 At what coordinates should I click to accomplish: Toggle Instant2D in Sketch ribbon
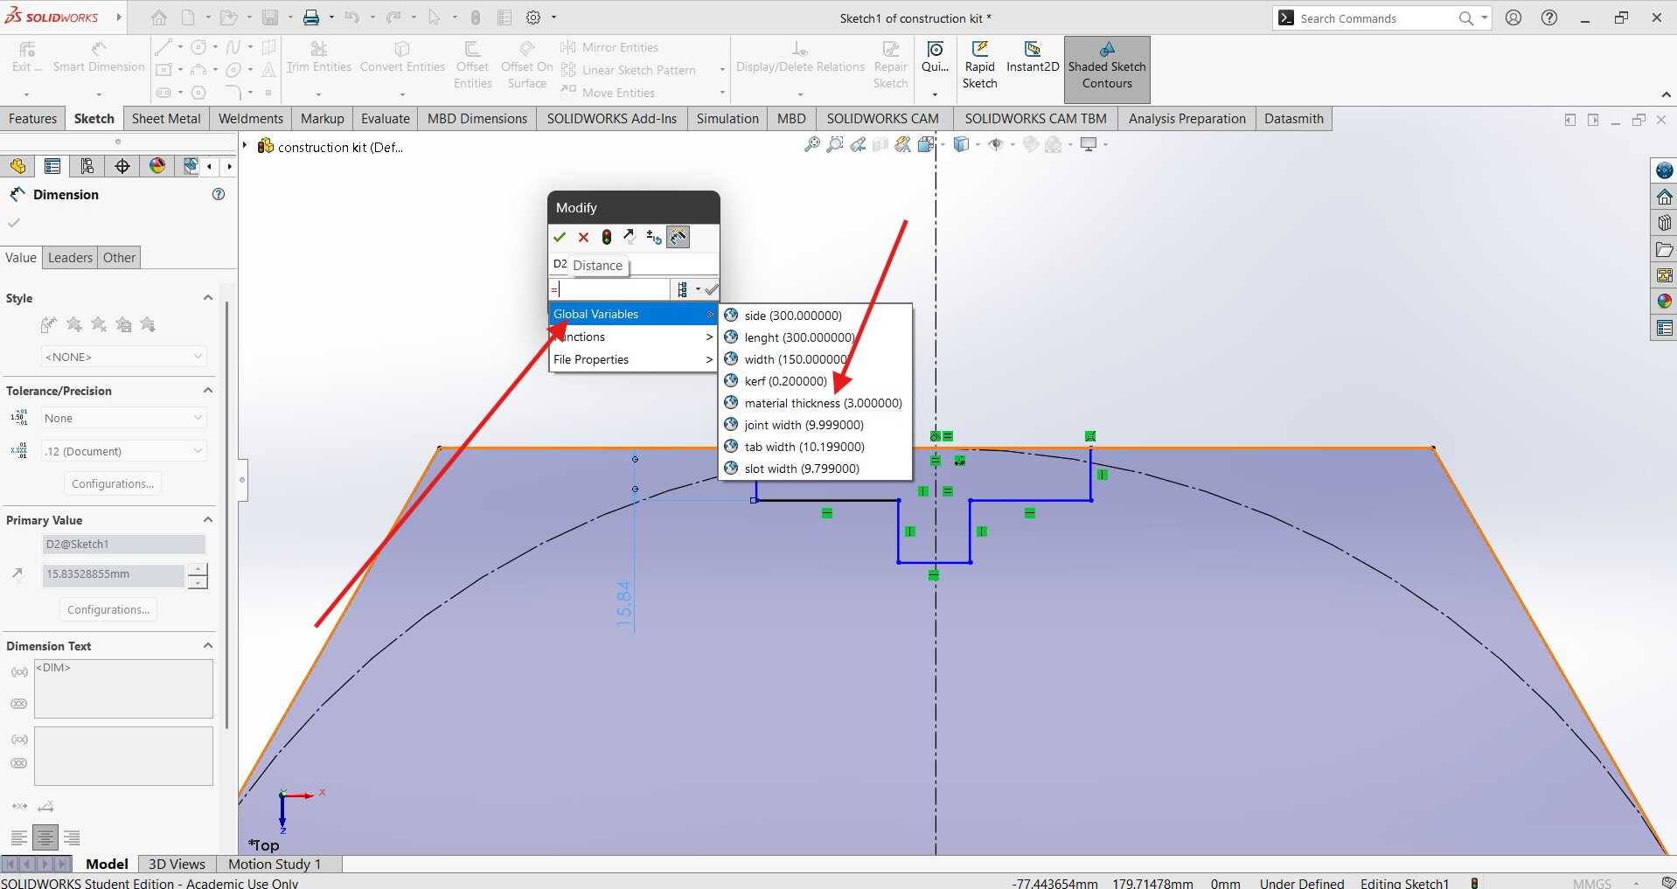pos(1033,58)
